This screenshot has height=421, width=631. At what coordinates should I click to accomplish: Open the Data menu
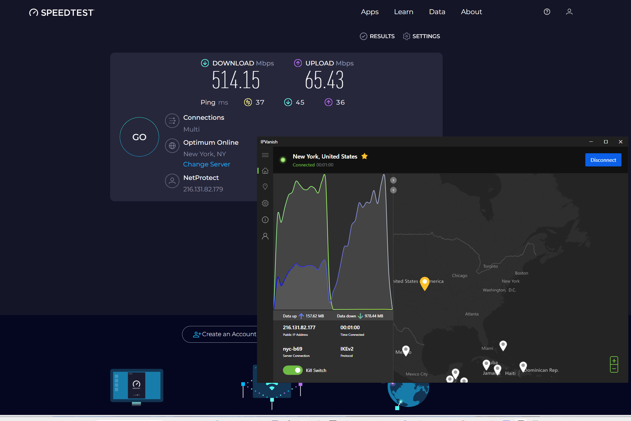437,12
